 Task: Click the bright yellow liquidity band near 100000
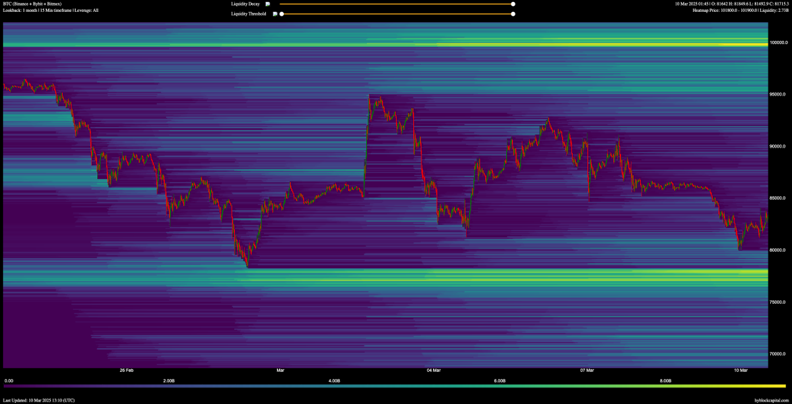point(385,45)
